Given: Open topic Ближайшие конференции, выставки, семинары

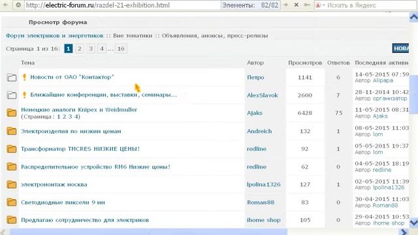Looking at the screenshot, I should pos(103,95).
